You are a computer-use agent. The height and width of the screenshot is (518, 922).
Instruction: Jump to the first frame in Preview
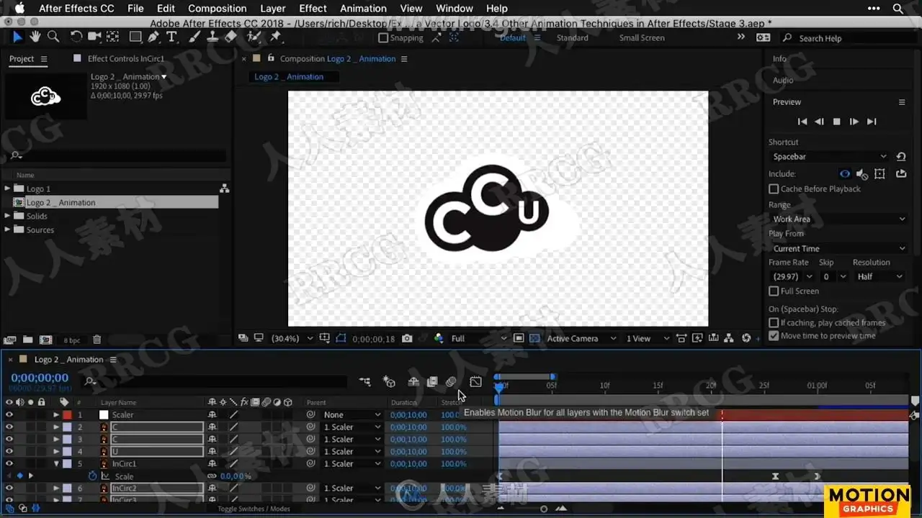(x=802, y=122)
